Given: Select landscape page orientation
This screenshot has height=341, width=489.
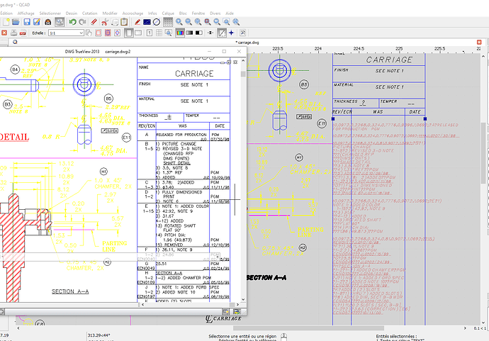Looking at the screenshot, I should [x=138, y=33].
